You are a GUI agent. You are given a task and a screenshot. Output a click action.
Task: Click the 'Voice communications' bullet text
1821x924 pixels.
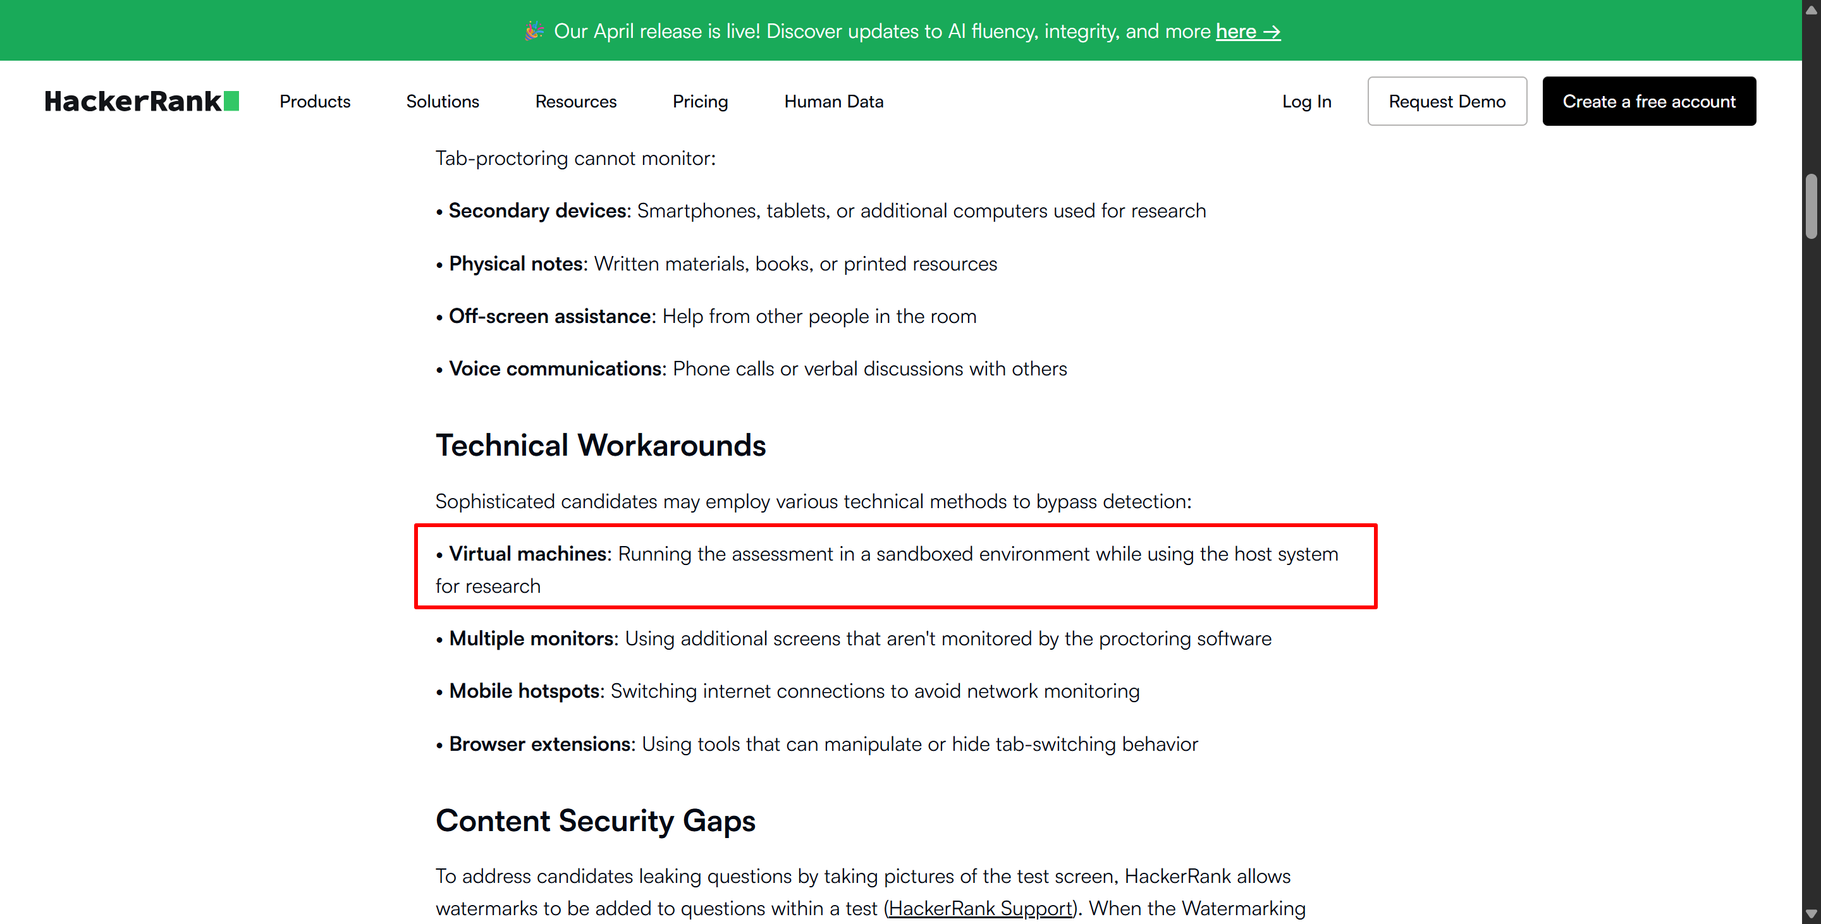pos(751,368)
